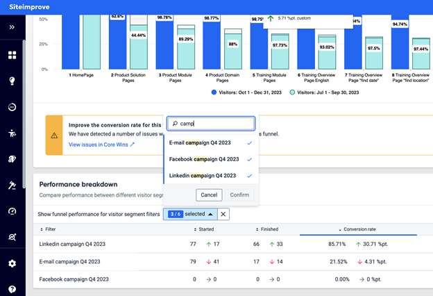Open View issues in Core Wins link
The width and height of the screenshot is (433, 296).
pyautogui.click(x=101, y=145)
